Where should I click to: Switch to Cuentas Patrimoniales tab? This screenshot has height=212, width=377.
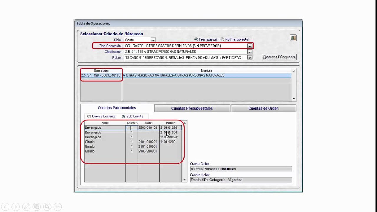tap(117, 108)
